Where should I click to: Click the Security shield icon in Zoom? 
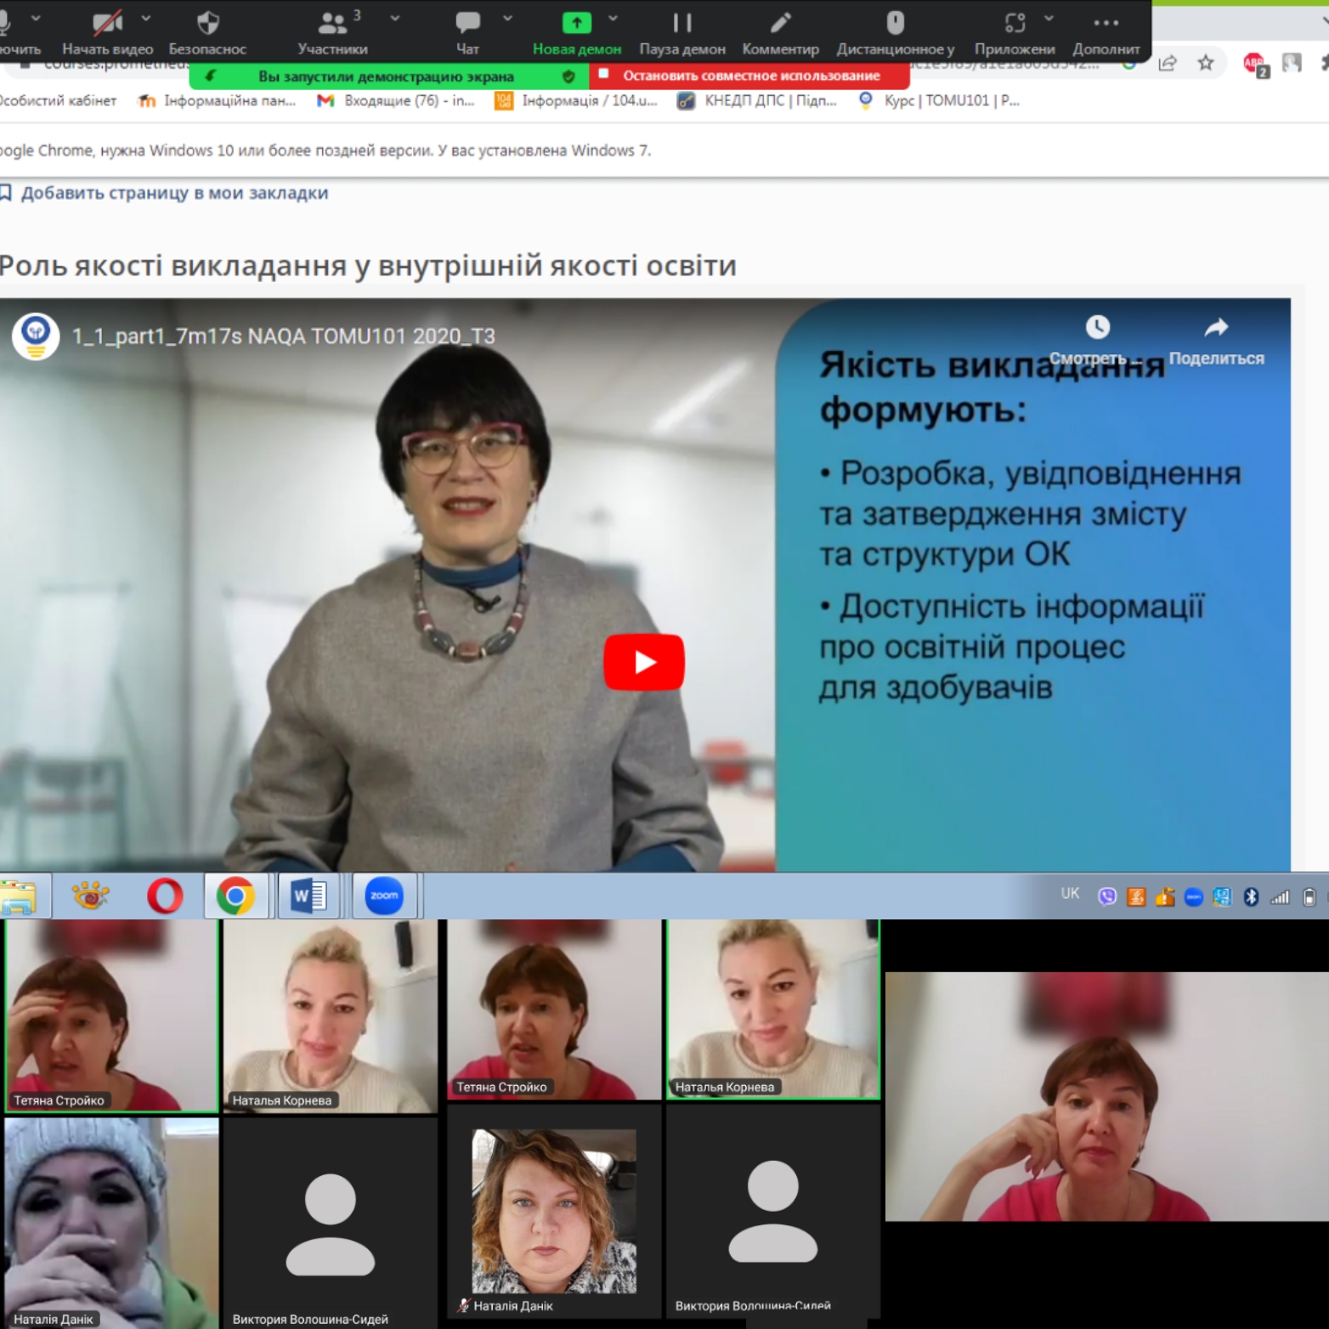pyautogui.click(x=207, y=23)
